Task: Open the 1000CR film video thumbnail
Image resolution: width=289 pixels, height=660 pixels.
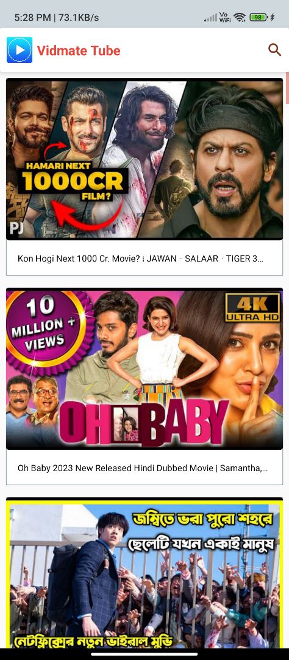Action: click(x=144, y=159)
